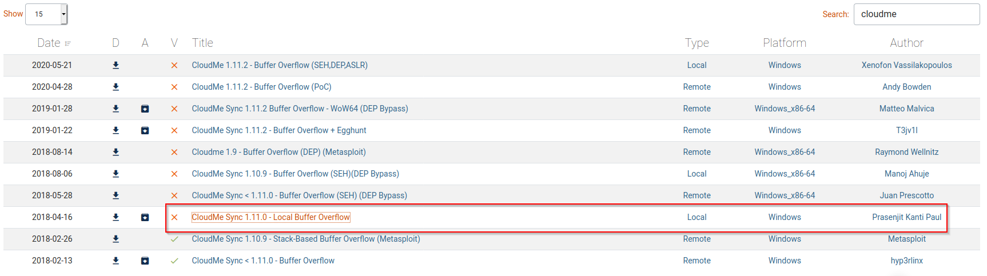Open author Prasenjit Kanti Paul's page

tap(906, 217)
